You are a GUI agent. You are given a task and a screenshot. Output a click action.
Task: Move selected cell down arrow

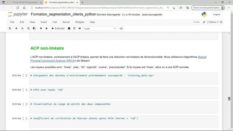coord(47,28)
